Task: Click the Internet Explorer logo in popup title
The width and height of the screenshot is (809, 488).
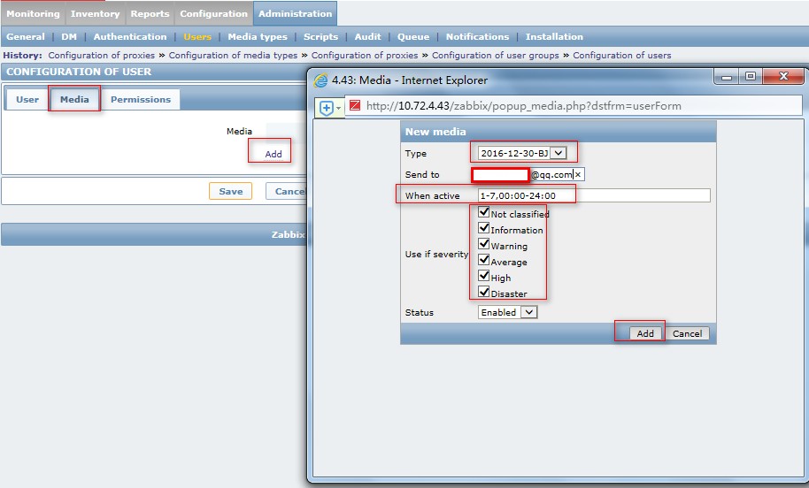Action: pyautogui.click(x=320, y=80)
